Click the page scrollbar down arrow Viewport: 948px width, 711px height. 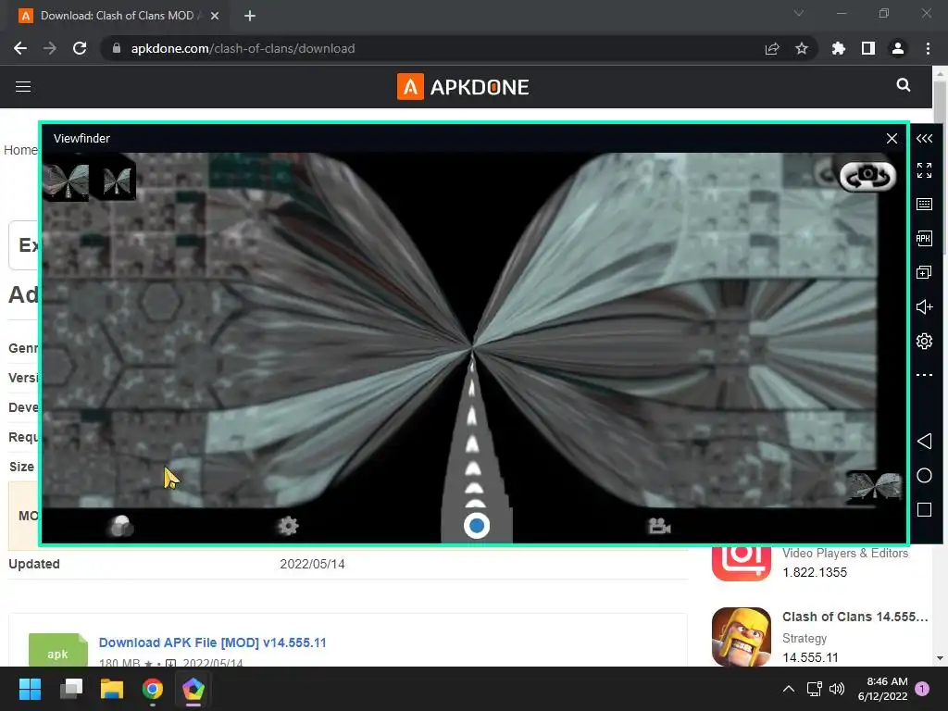[940, 658]
